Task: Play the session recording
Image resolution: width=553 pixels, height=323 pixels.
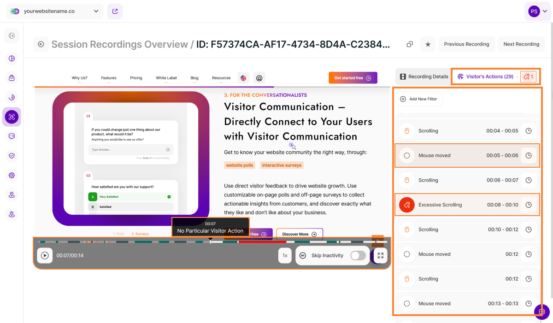Action: tap(45, 255)
